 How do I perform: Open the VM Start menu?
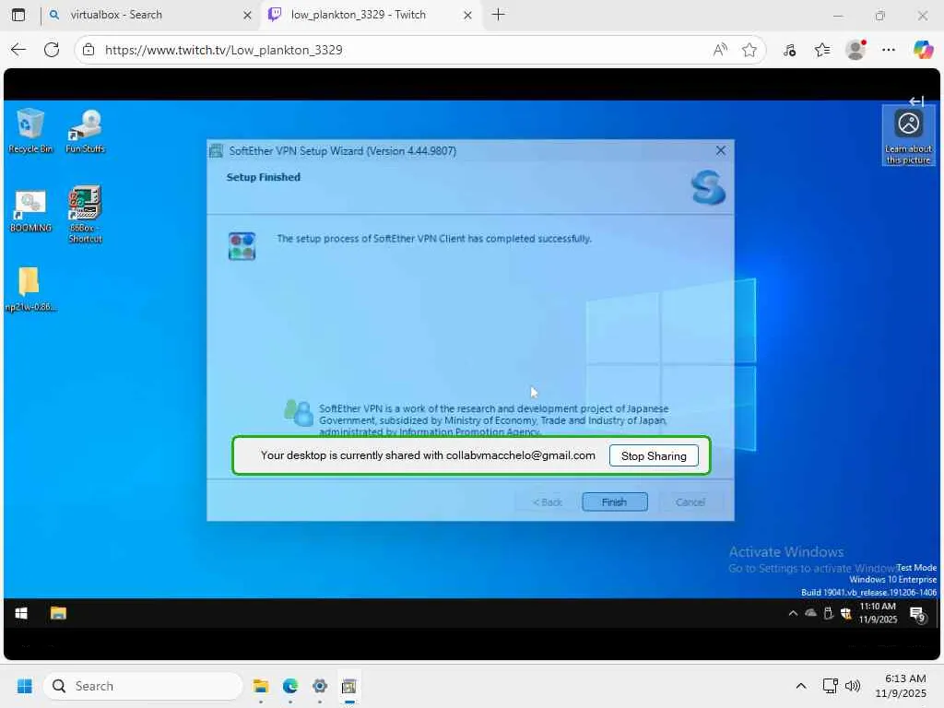click(x=21, y=613)
